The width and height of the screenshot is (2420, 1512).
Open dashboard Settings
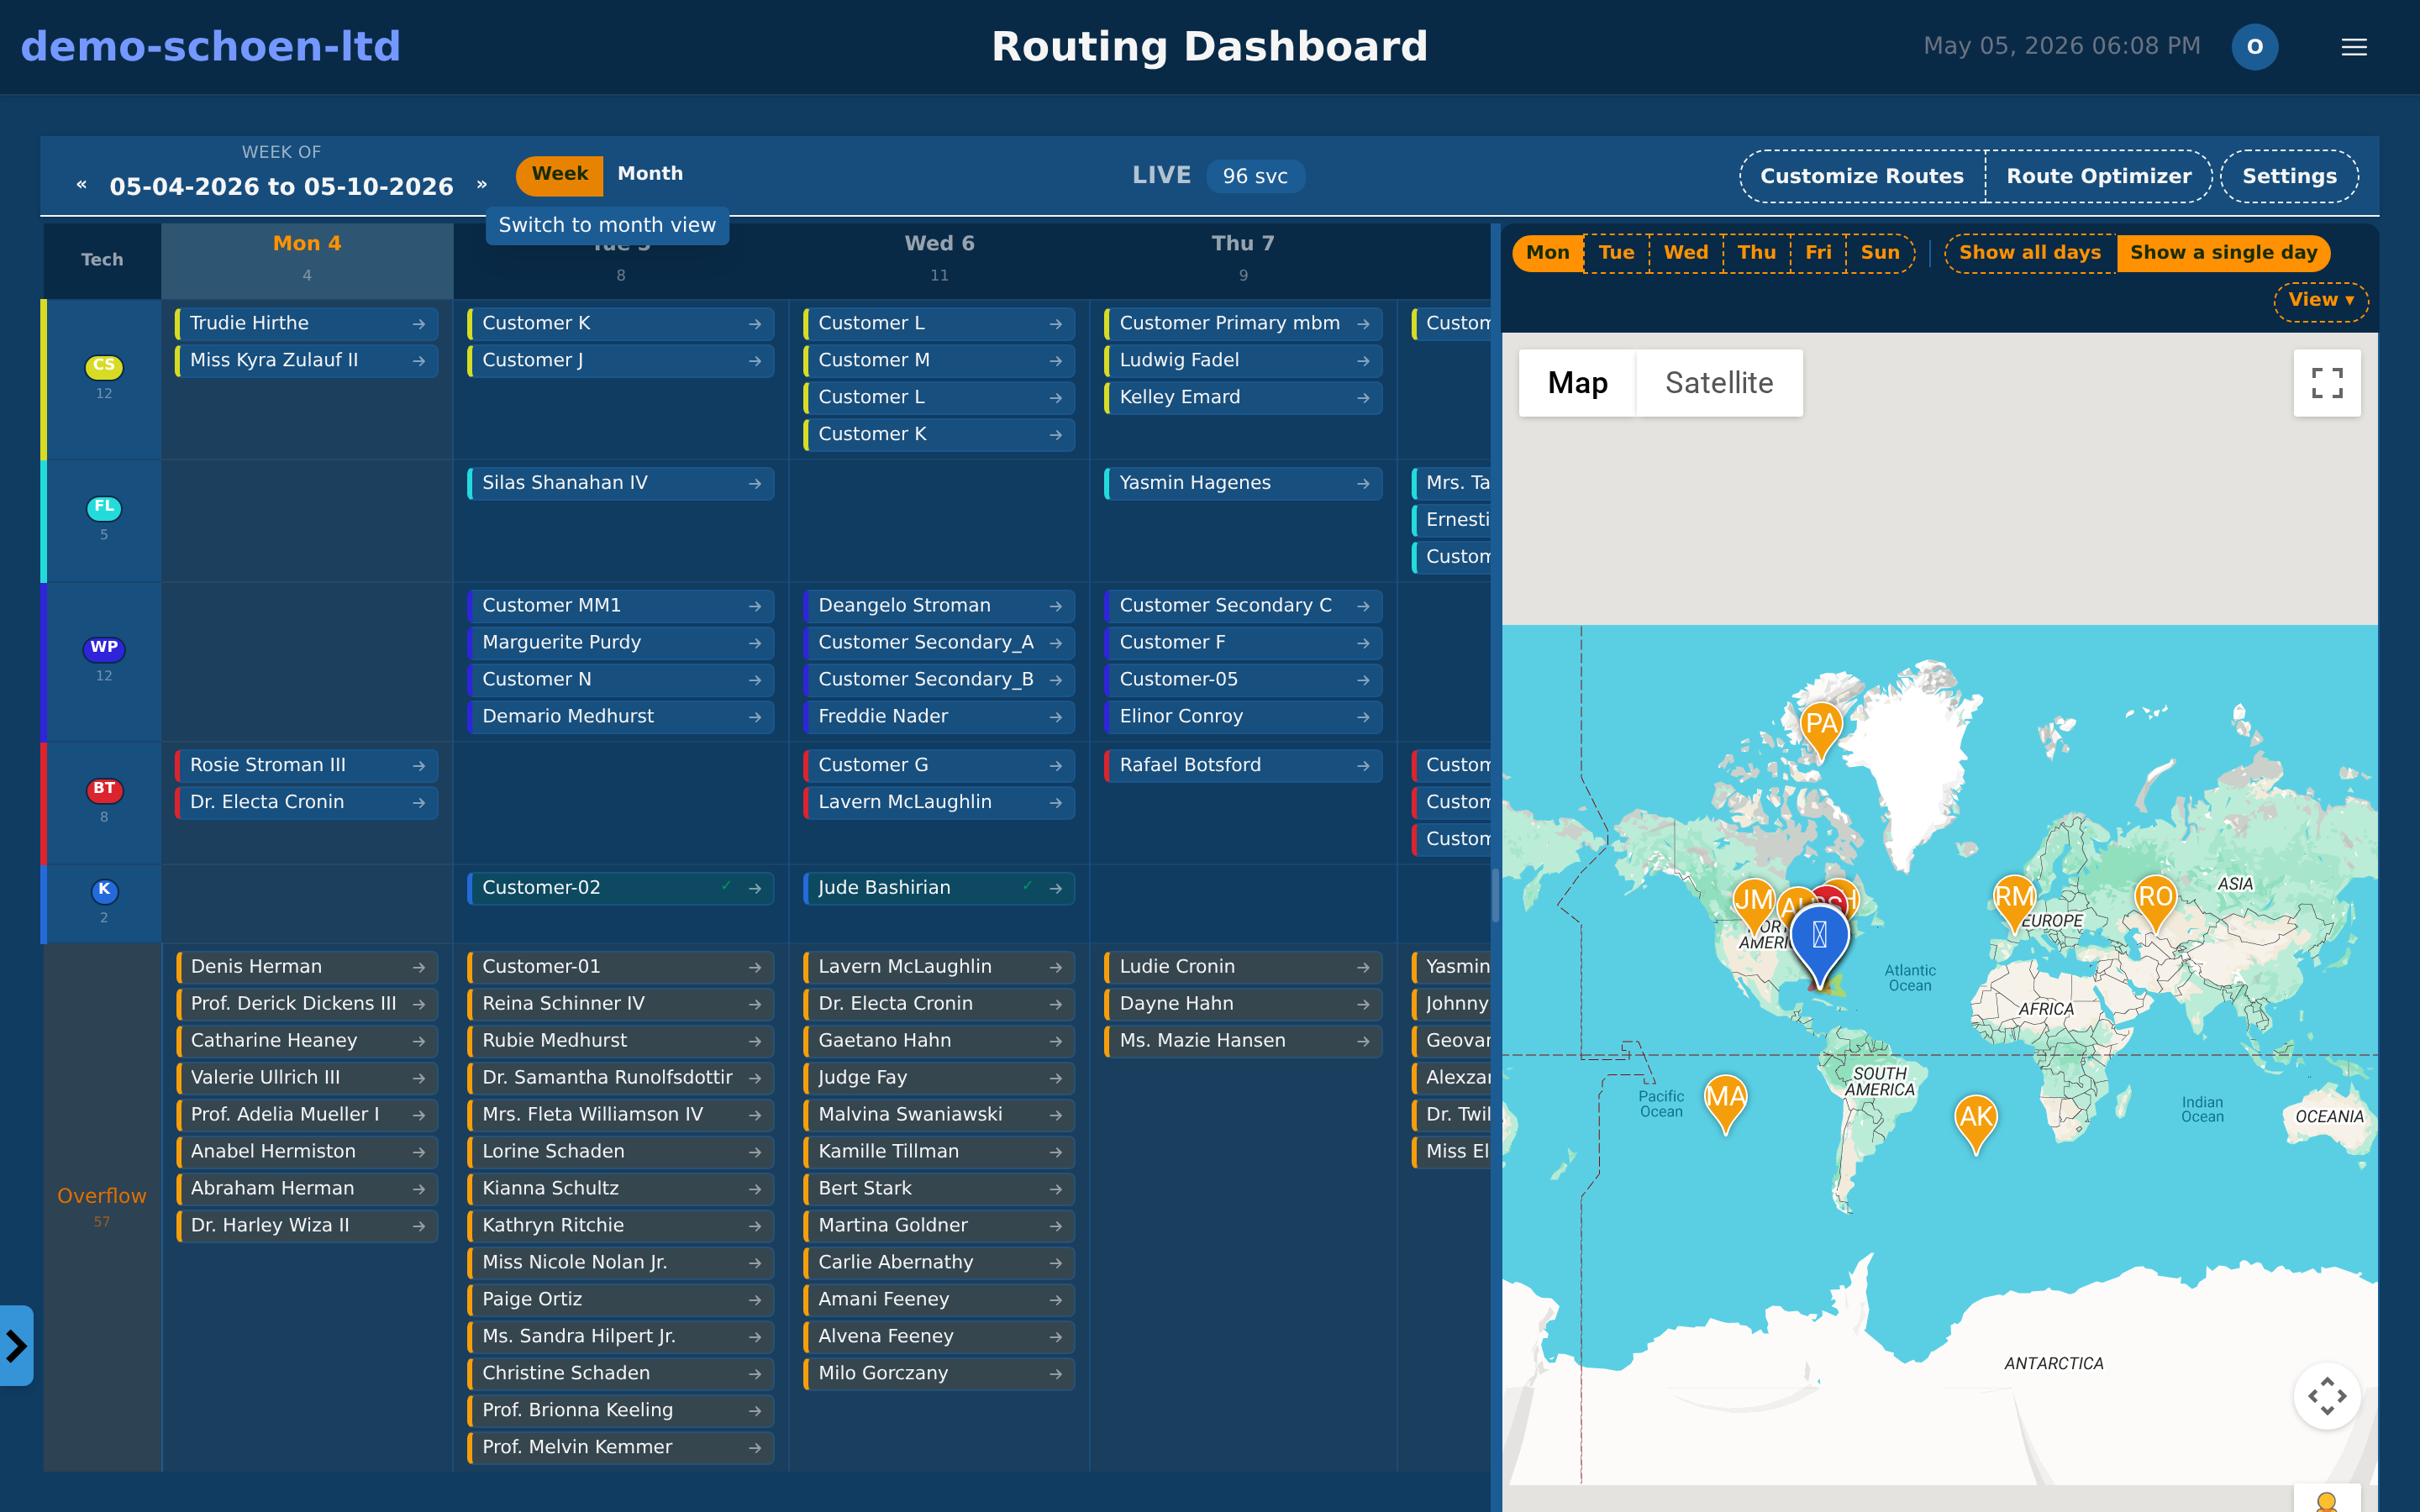click(x=2289, y=176)
